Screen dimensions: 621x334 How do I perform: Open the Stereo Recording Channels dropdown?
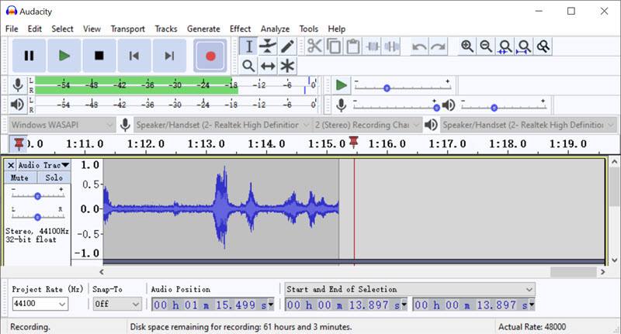367,125
